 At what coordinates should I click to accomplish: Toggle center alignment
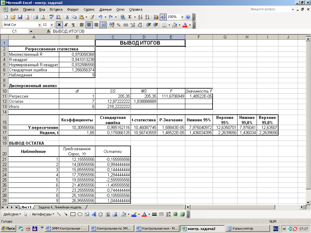[89, 25]
